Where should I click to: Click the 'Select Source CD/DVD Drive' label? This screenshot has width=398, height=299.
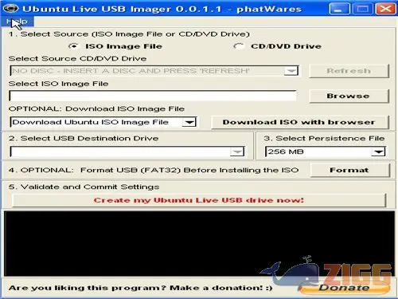click(77, 58)
